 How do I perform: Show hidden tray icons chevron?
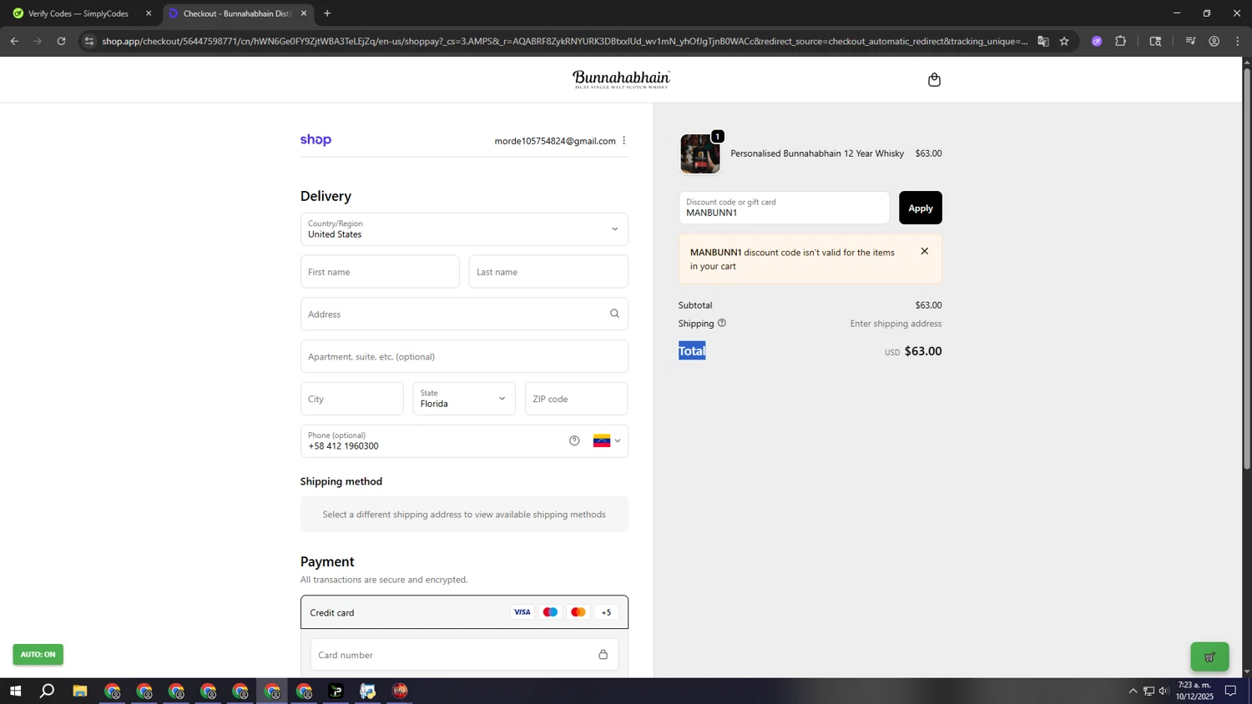[1133, 691]
